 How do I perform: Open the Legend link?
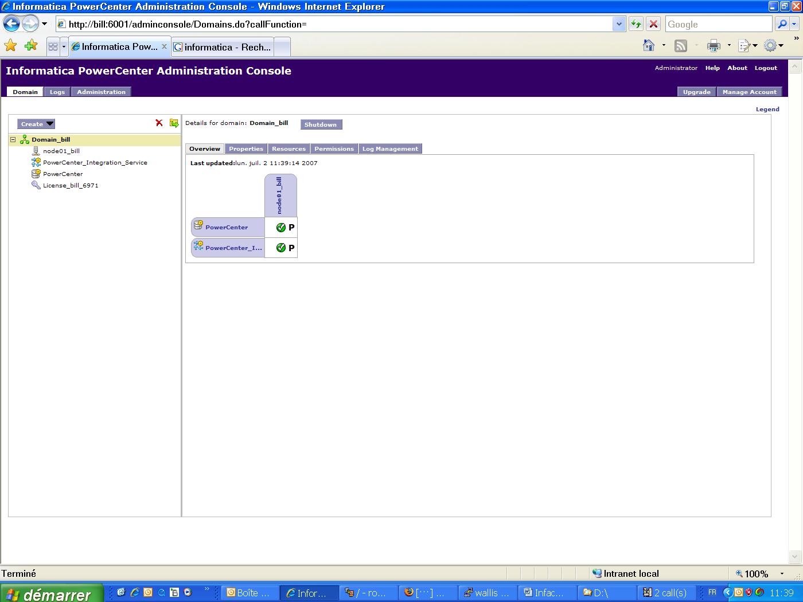point(767,109)
